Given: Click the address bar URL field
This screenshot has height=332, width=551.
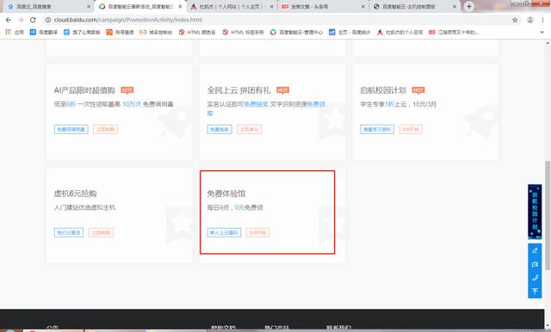Looking at the screenshot, I should pos(277,20).
